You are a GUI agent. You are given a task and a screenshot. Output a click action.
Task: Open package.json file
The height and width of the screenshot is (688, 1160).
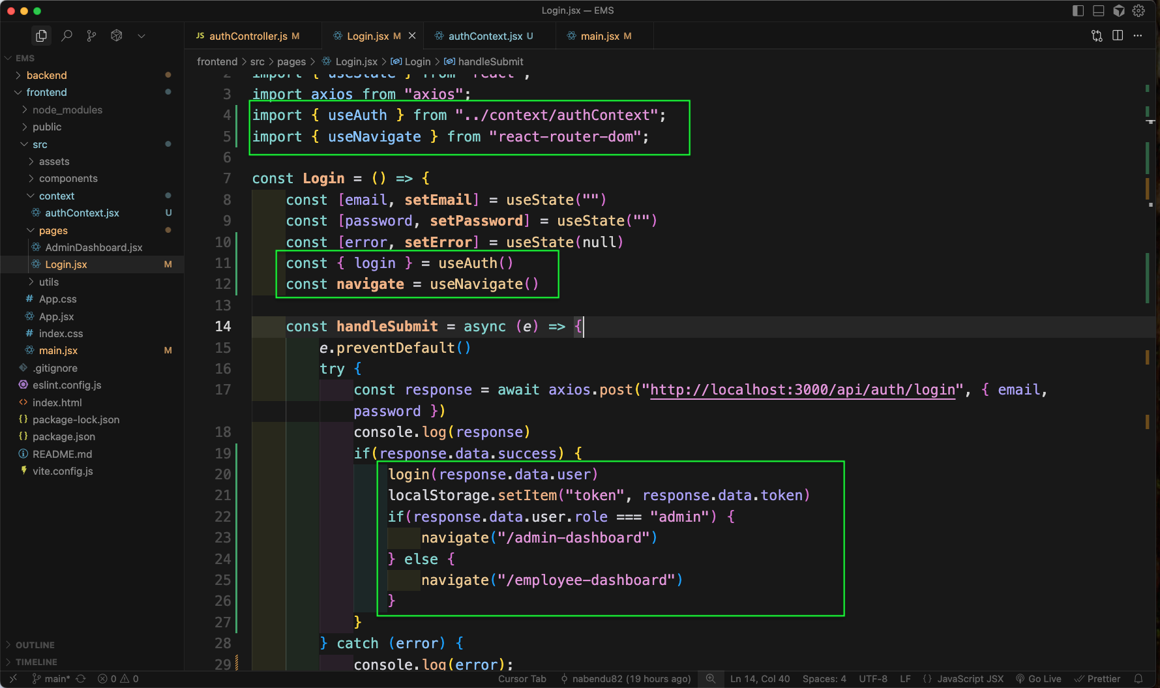[x=92, y=437]
